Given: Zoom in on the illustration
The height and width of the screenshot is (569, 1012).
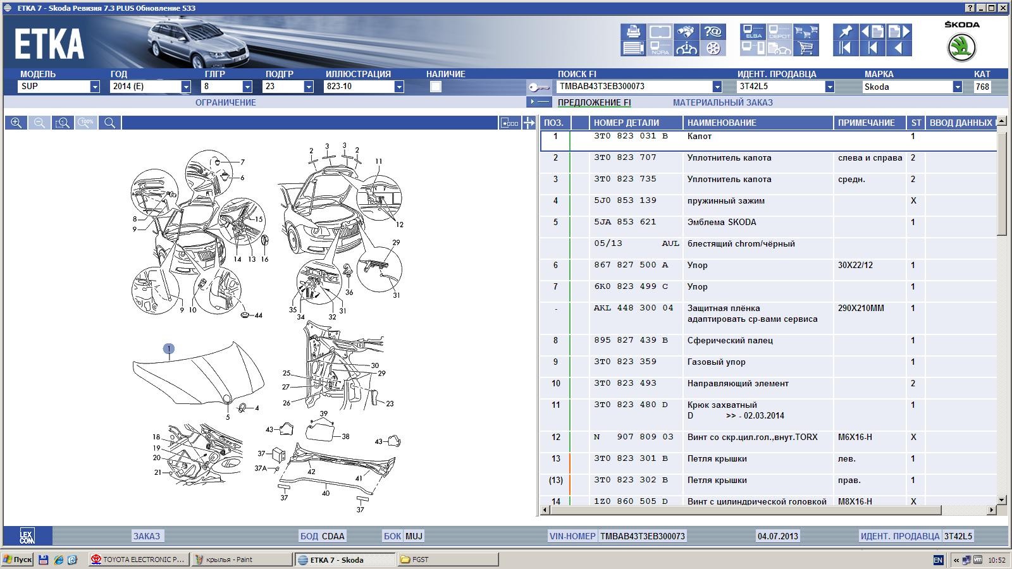Looking at the screenshot, I should pos(16,123).
